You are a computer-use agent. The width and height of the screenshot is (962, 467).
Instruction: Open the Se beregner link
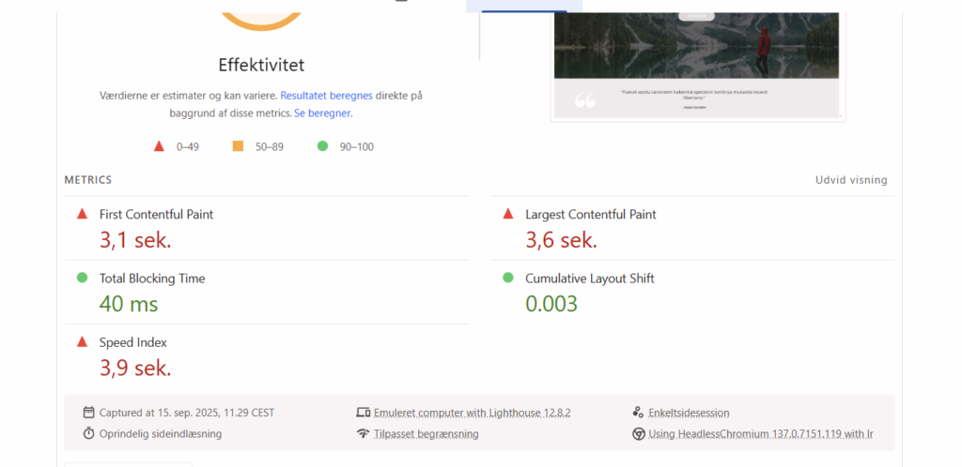tap(323, 113)
